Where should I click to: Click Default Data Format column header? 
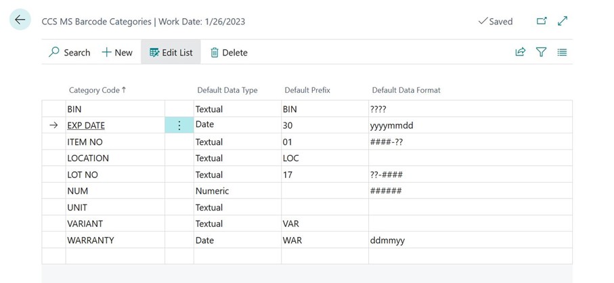tap(405, 90)
